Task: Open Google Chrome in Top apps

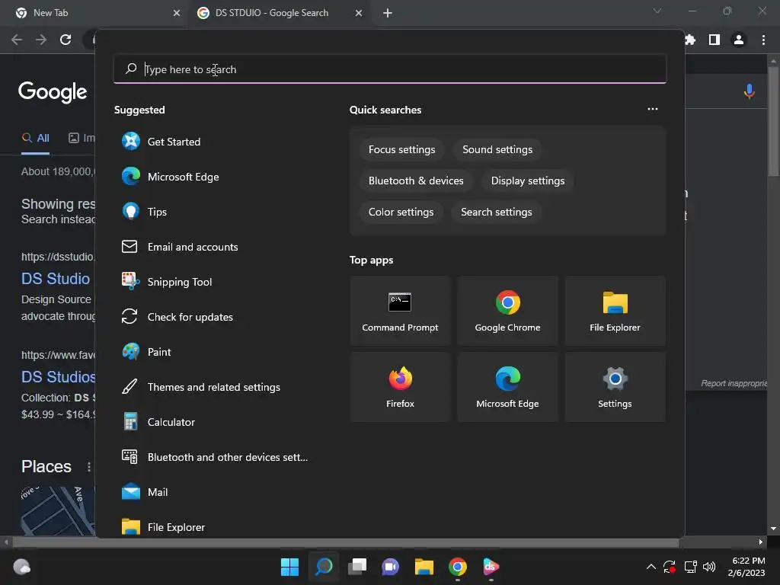Action: click(x=507, y=311)
